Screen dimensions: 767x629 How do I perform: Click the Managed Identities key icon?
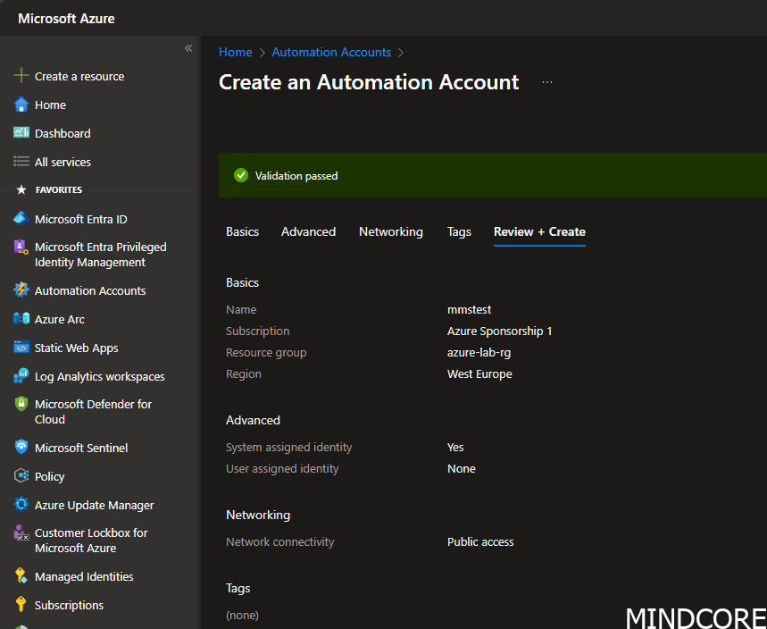21,576
